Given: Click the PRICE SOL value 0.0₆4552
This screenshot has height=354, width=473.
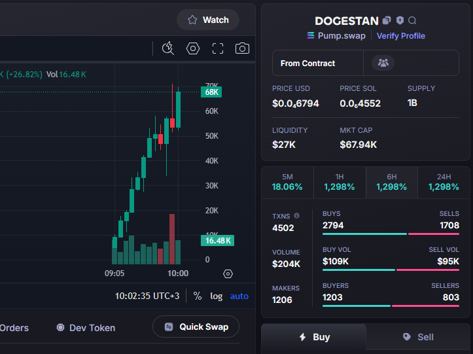Looking at the screenshot, I should click(360, 103).
